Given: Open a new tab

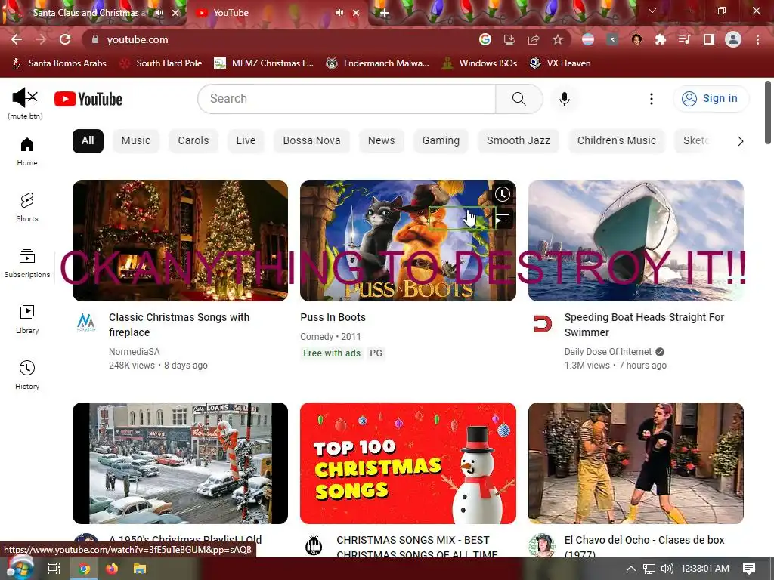Looking at the screenshot, I should click(385, 14).
